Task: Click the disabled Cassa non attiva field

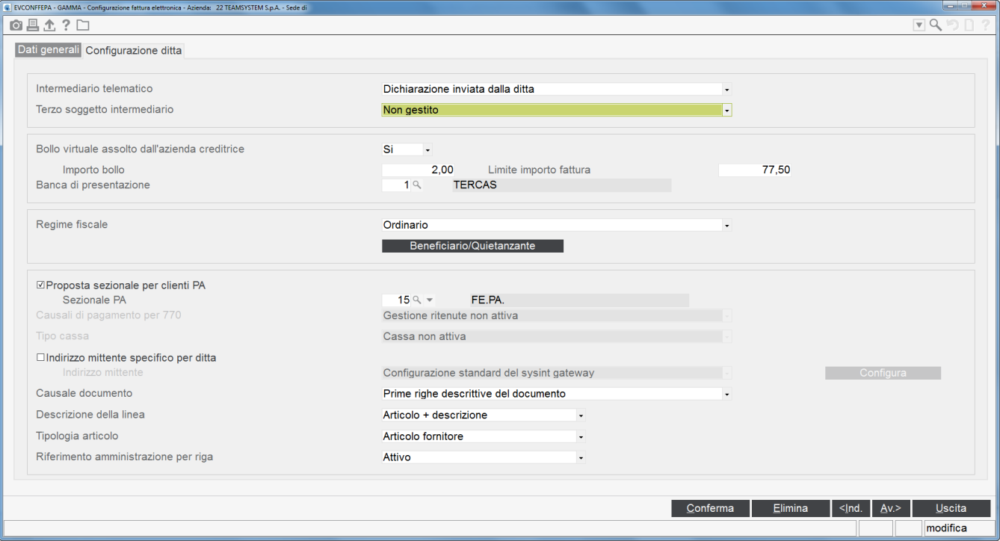Action: [x=552, y=336]
